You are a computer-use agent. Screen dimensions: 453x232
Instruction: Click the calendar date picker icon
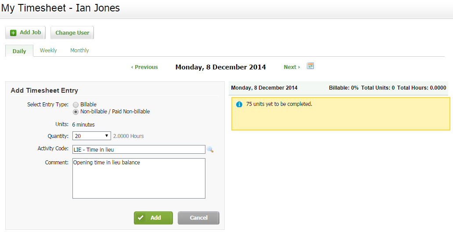pos(310,66)
